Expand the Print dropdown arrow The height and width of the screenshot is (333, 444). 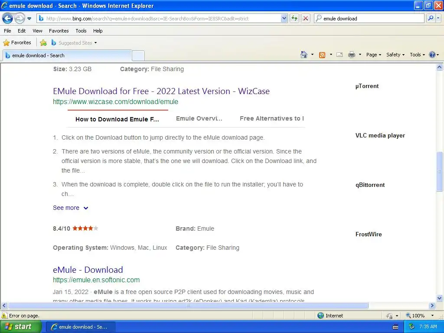(360, 55)
